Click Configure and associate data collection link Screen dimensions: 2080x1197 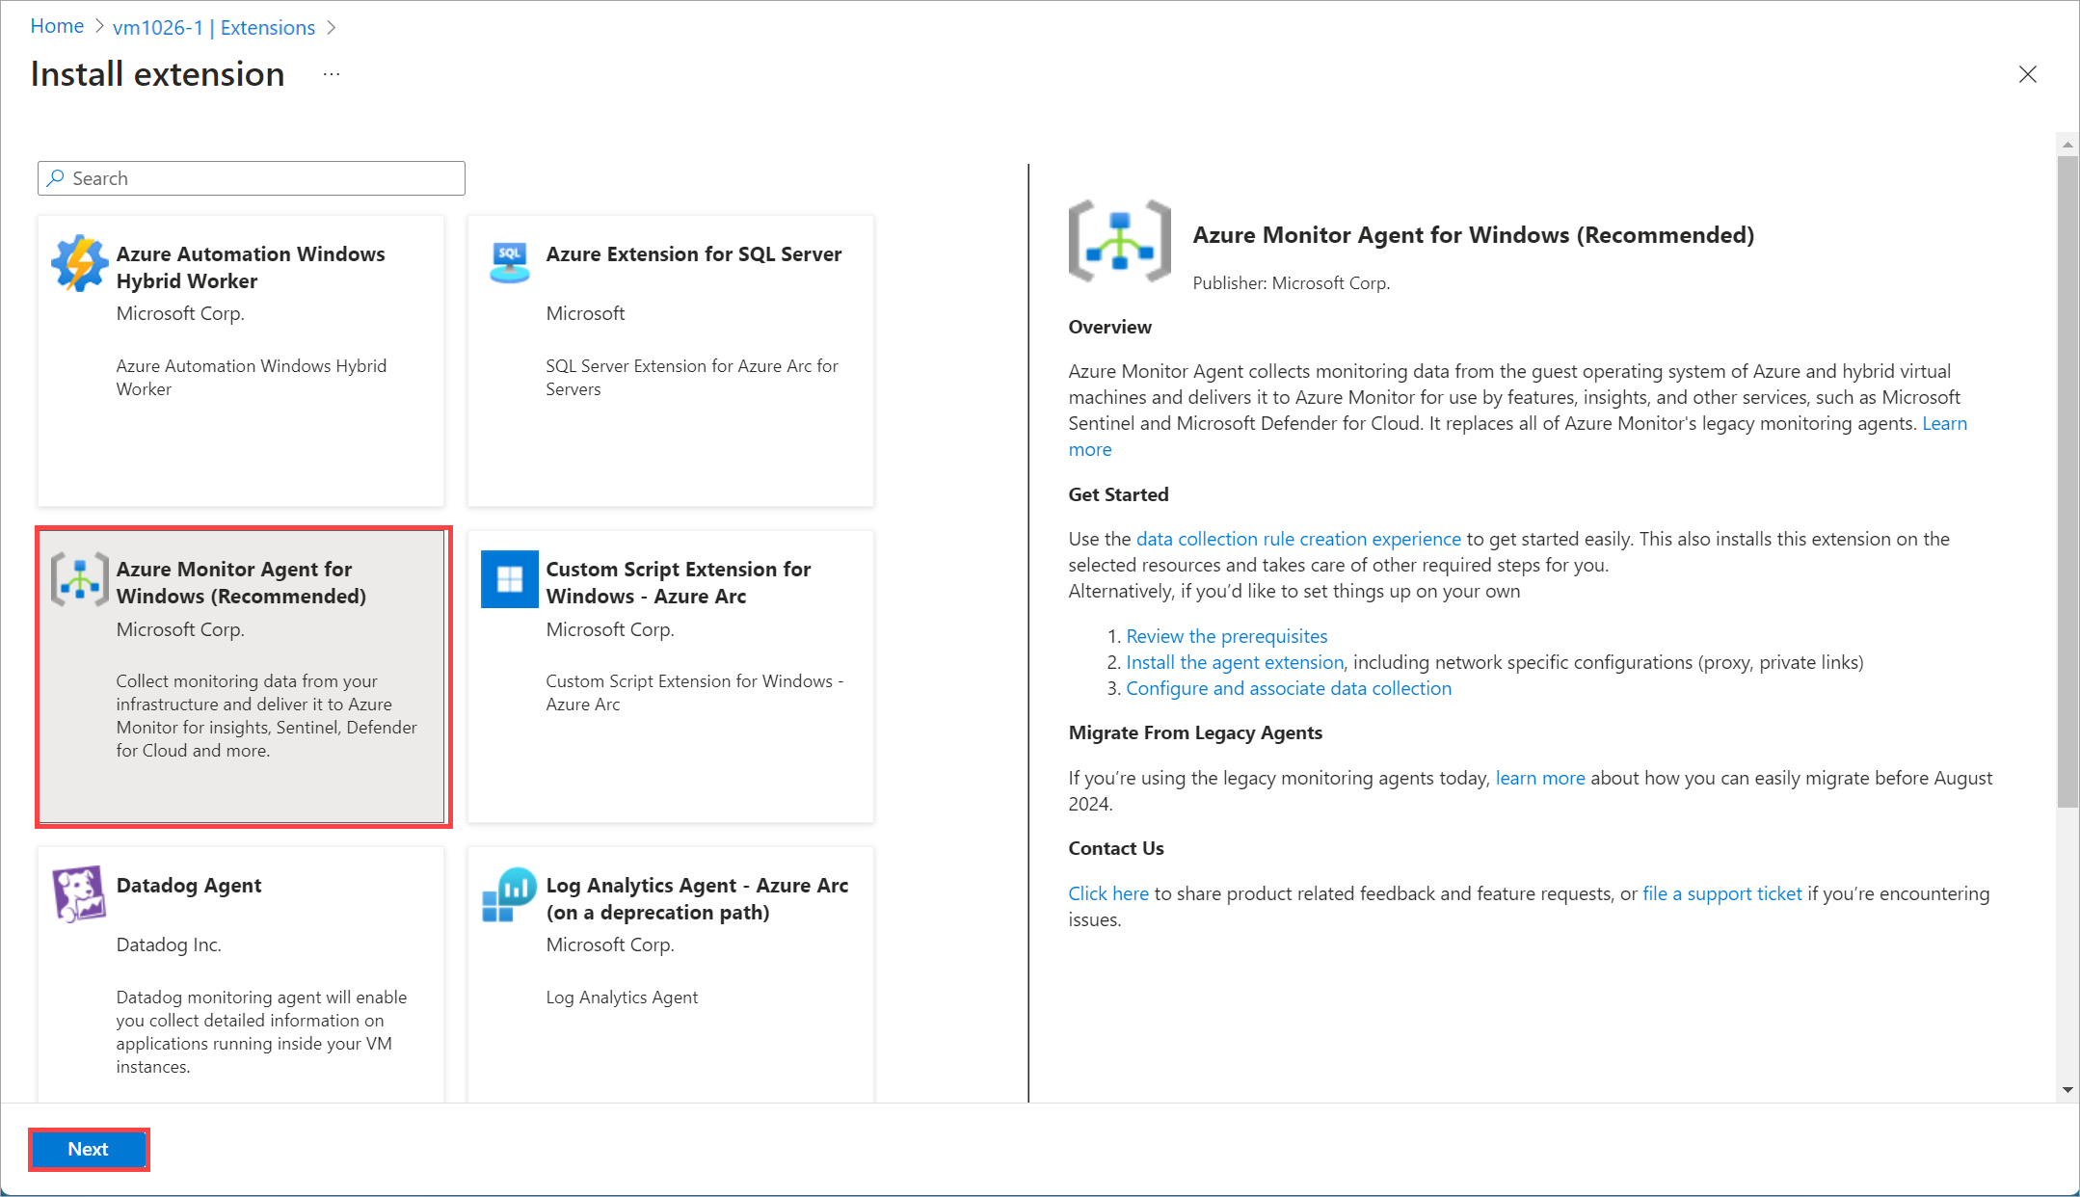pos(1287,687)
